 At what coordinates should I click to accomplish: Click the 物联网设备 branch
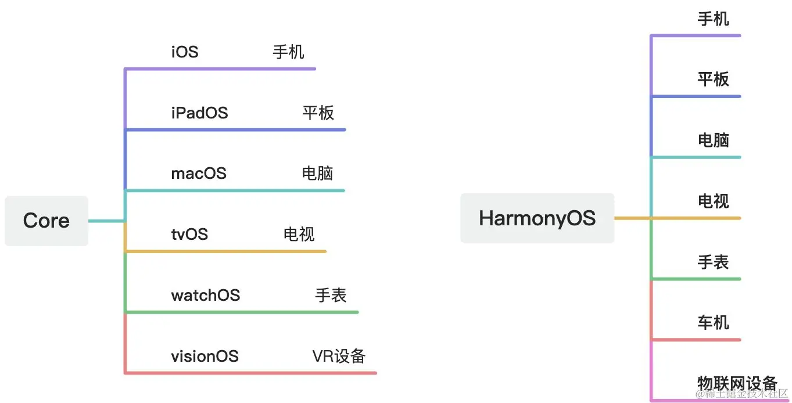[x=737, y=384]
